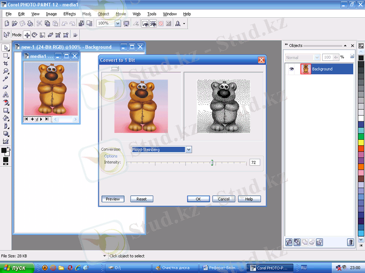This screenshot has width=365, height=273.
Task: Activate the Text tool
Action: click(x=6, y=95)
